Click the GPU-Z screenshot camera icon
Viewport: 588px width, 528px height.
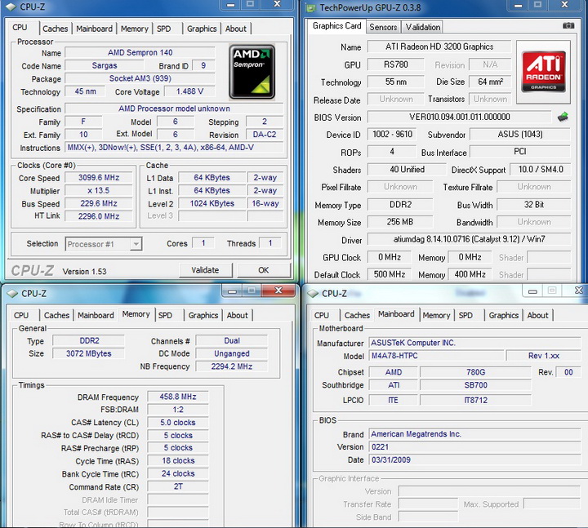tap(568, 25)
